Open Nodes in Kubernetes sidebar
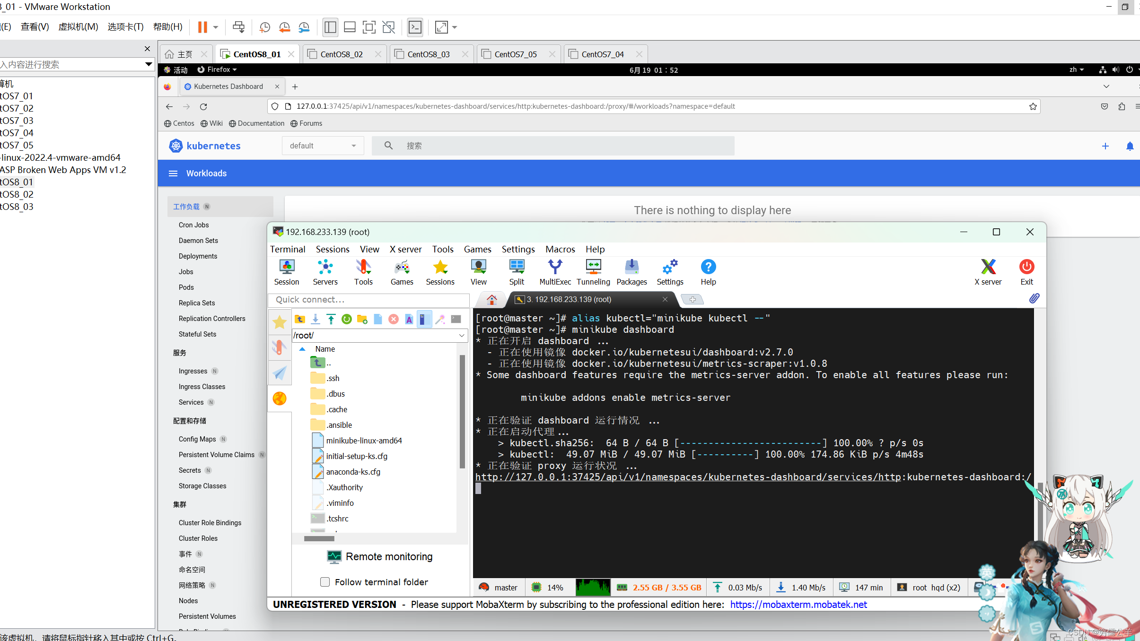The image size is (1140, 641). point(188,601)
